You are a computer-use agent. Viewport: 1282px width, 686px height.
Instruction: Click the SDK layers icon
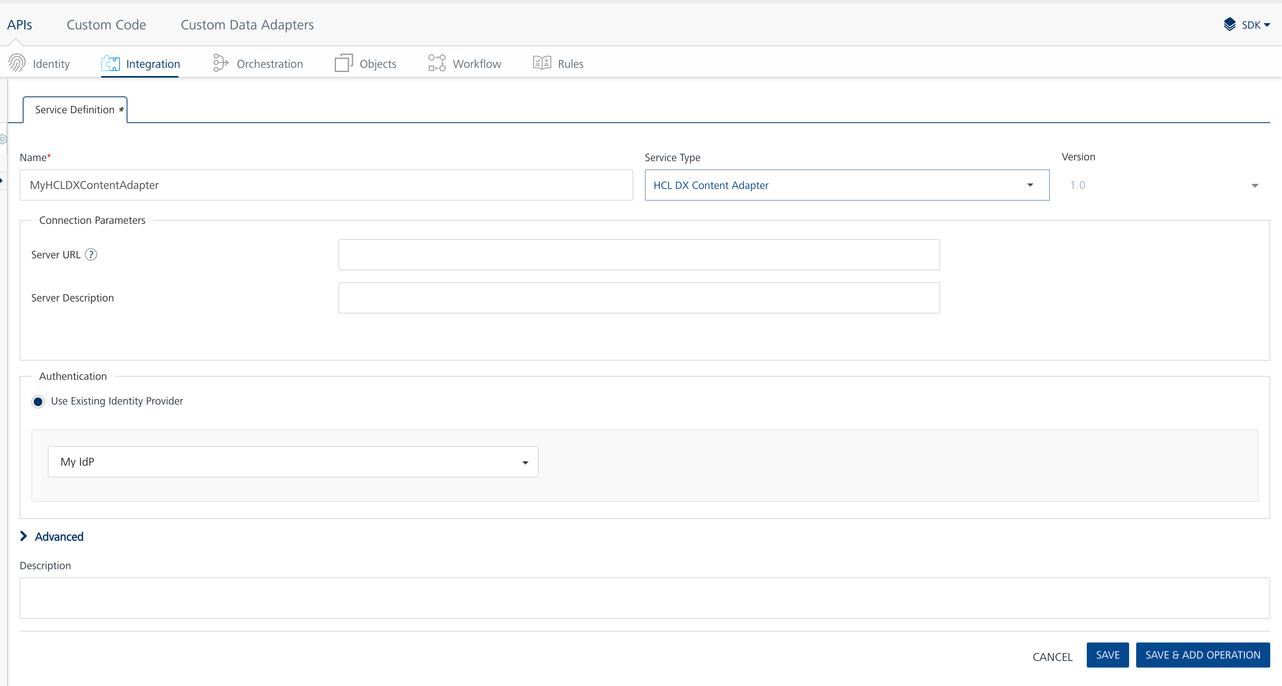pyautogui.click(x=1229, y=24)
